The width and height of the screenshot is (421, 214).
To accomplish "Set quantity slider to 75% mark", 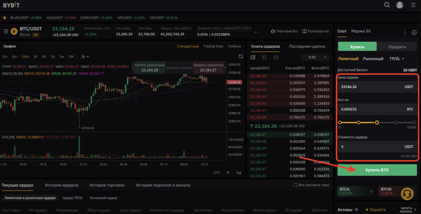I will (396, 122).
